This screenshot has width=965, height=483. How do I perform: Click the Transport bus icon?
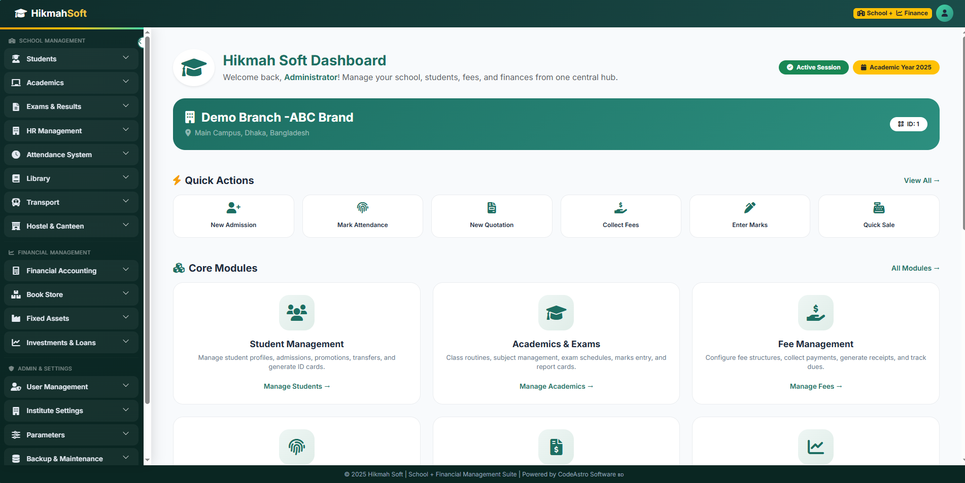(16, 202)
